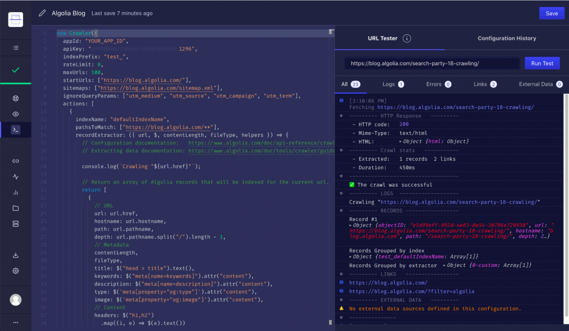Viewport: 569px width, 331px height.
Task: Open the settings gear sidebar icon
Action: pyautogui.click(x=16, y=271)
